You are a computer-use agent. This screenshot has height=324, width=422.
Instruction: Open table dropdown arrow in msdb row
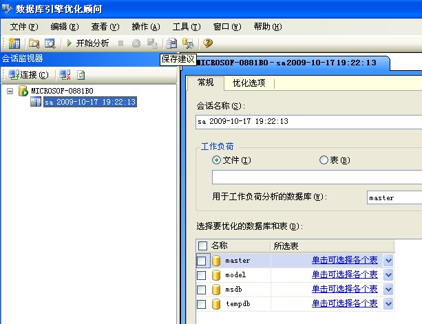(388, 290)
